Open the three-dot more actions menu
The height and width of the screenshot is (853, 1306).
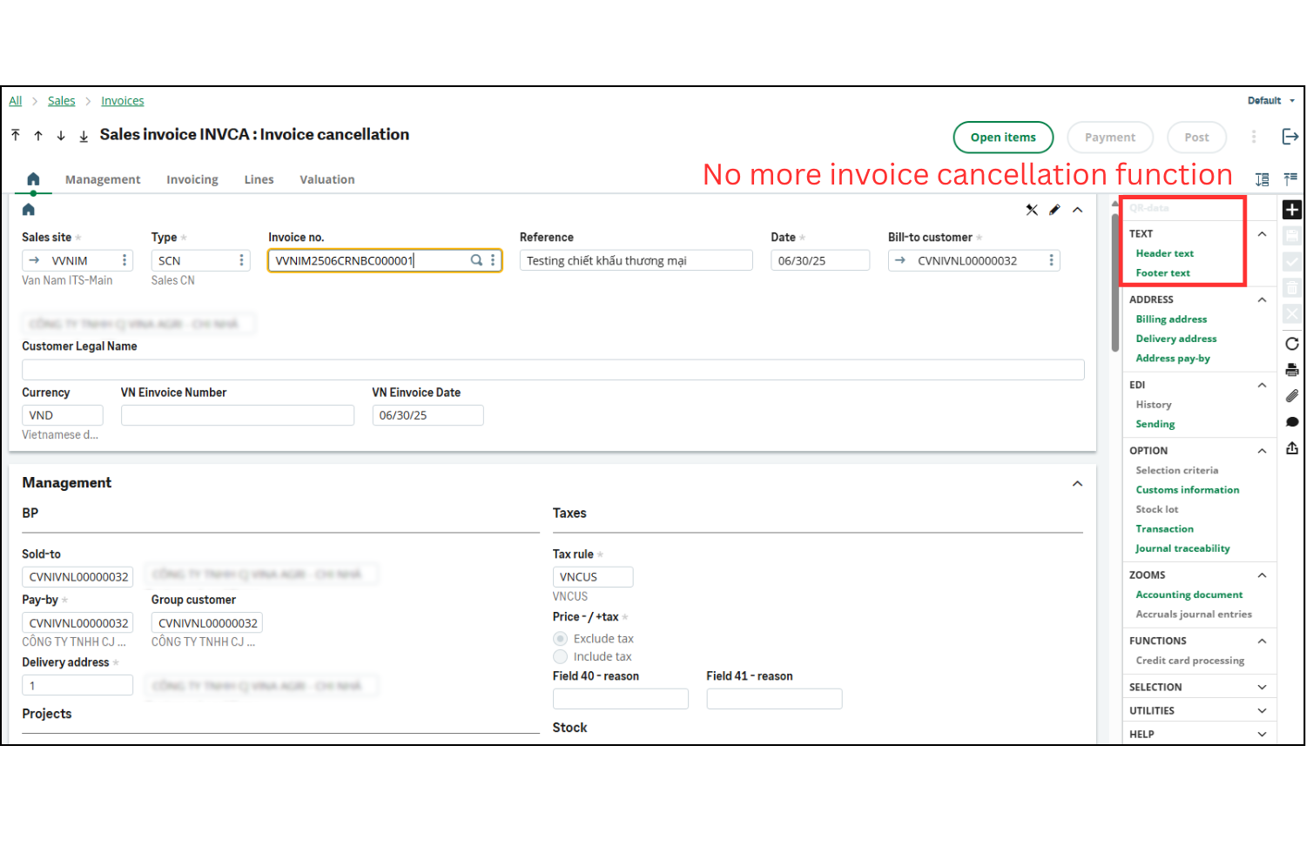[1254, 137]
